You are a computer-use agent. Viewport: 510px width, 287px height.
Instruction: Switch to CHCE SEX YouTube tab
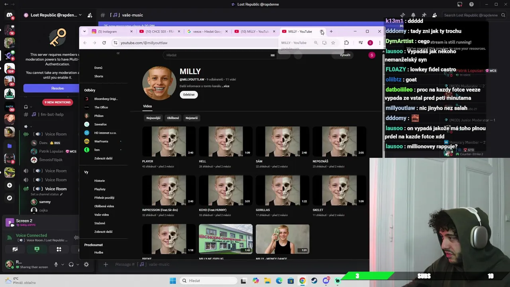pyautogui.click(x=159, y=31)
